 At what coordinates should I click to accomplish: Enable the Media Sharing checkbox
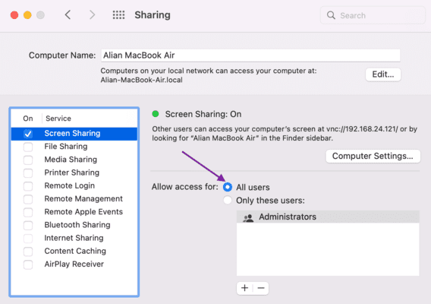28,160
